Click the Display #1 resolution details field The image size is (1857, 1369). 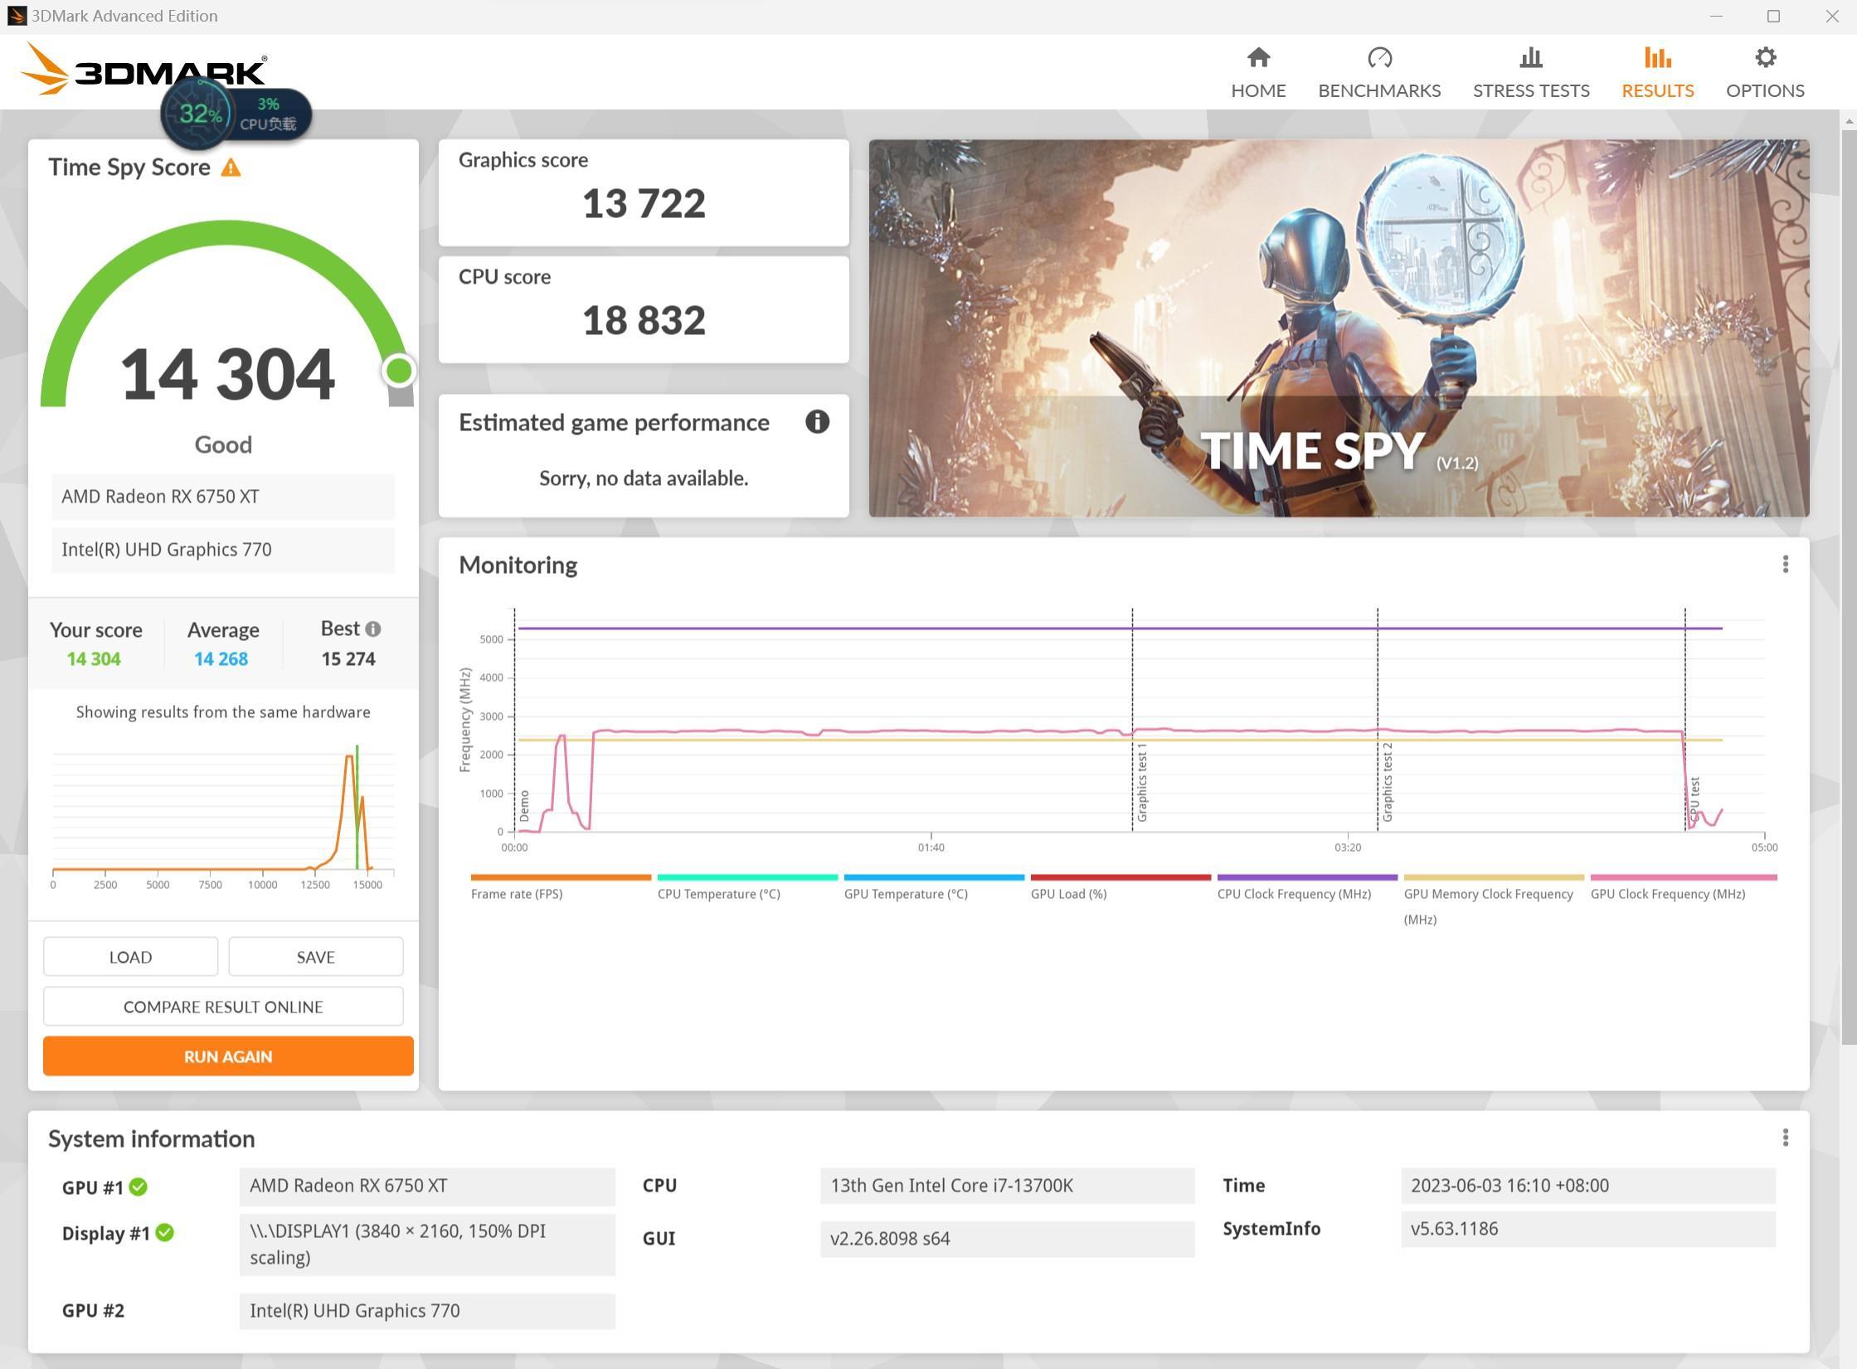(x=427, y=1245)
